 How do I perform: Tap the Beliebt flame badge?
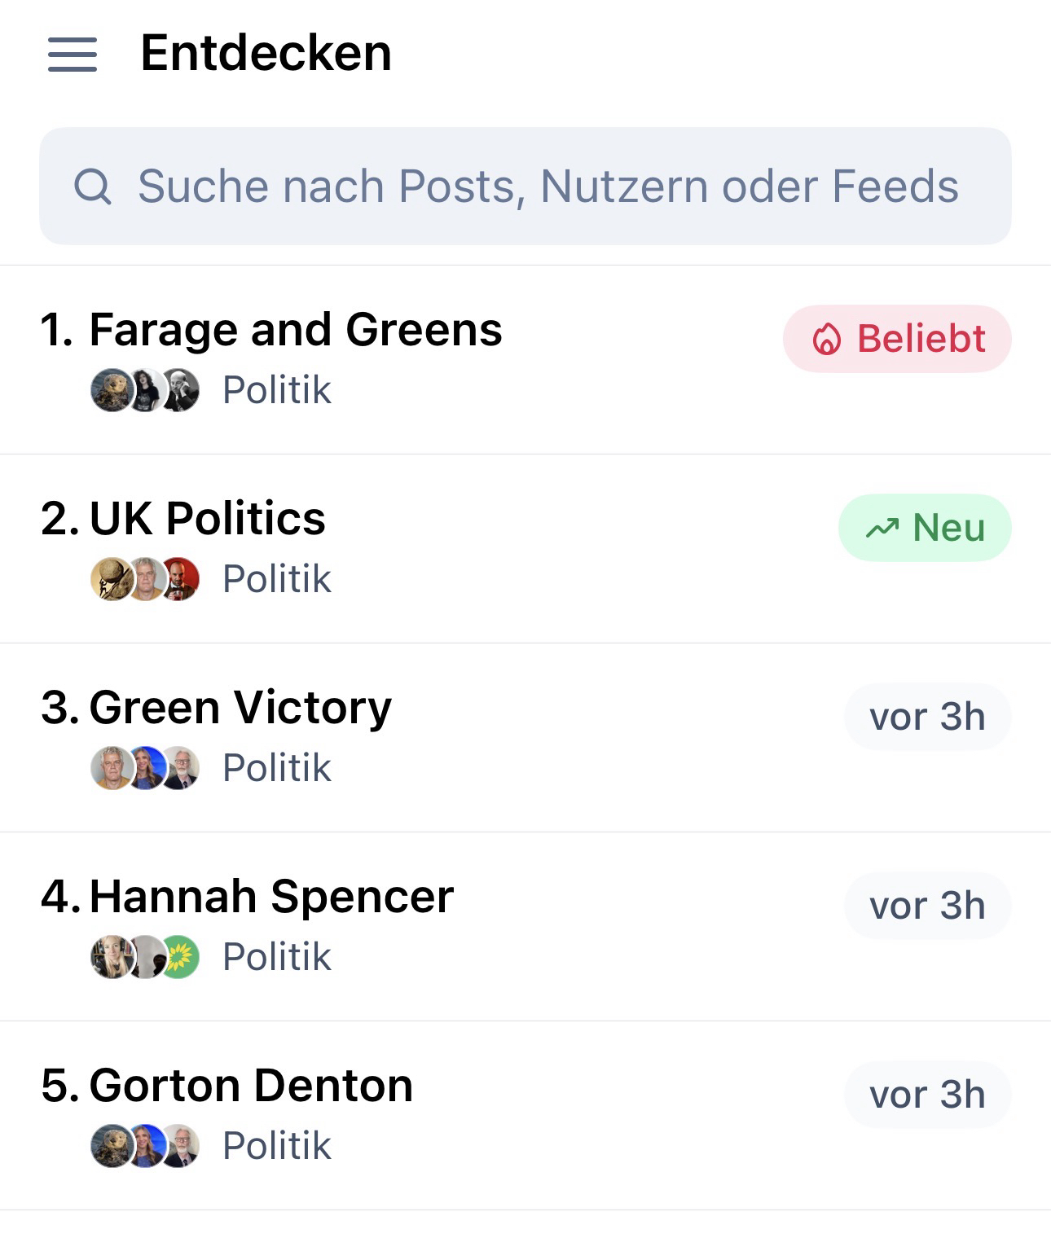(x=897, y=339)
